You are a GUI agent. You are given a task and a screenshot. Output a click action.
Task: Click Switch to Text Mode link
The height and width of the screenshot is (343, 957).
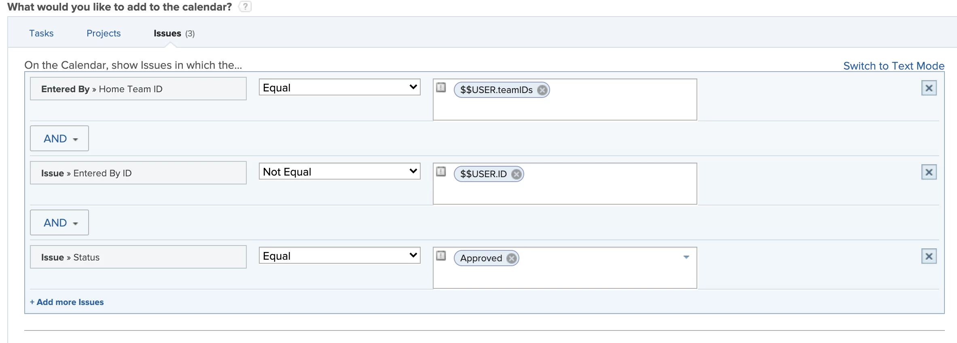coord(893,66)
